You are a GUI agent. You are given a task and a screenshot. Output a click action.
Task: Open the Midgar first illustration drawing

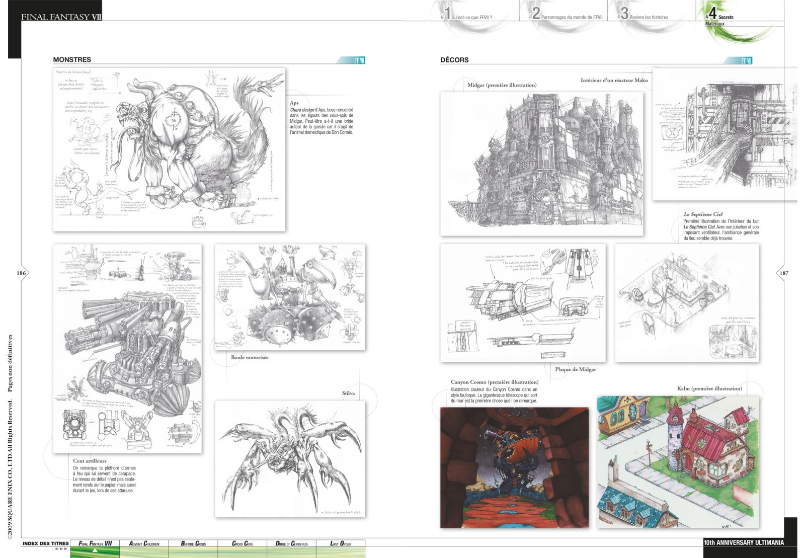[x=542, y=164]
